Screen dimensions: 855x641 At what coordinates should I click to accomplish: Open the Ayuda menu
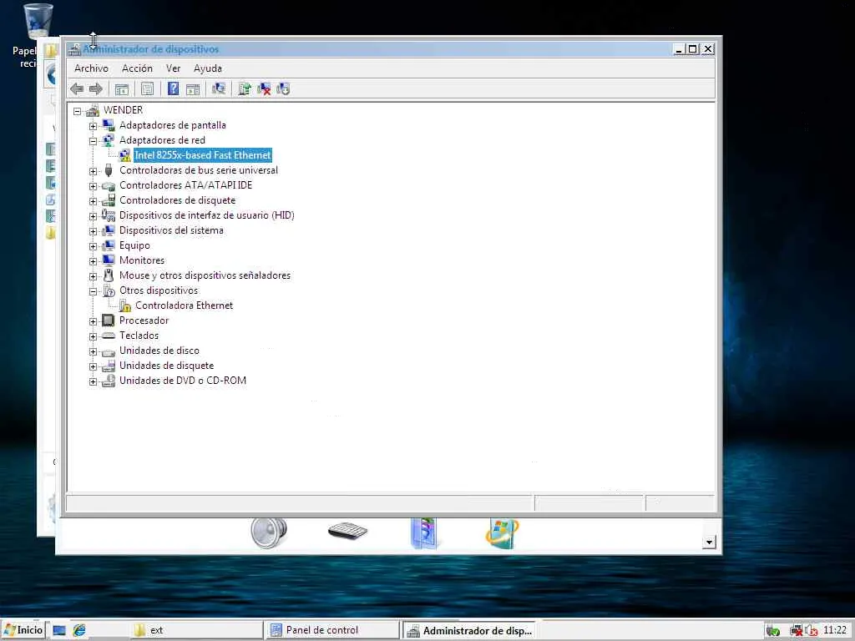(208, 68)
